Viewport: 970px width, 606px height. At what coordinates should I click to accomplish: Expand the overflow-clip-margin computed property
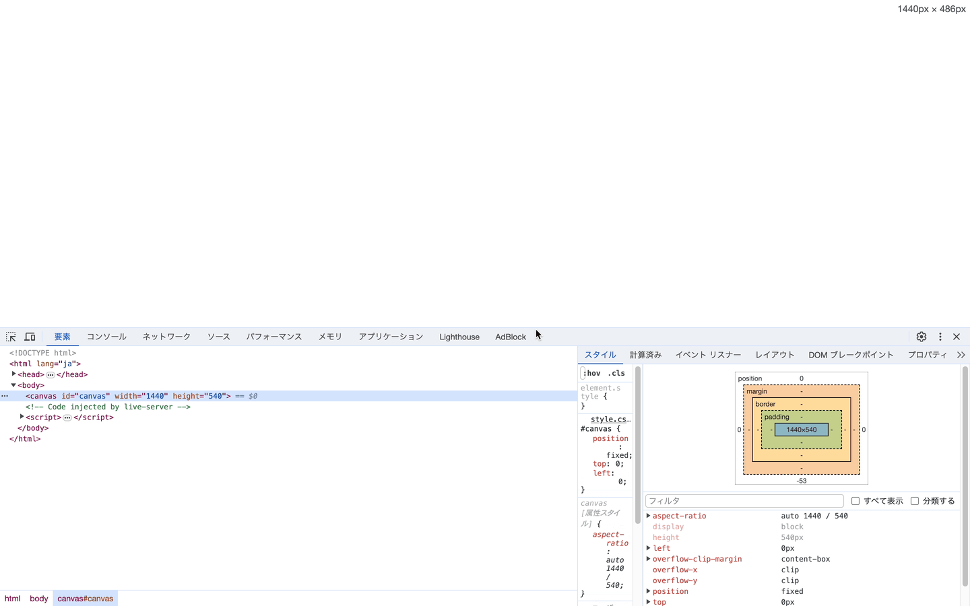(648, 559)
